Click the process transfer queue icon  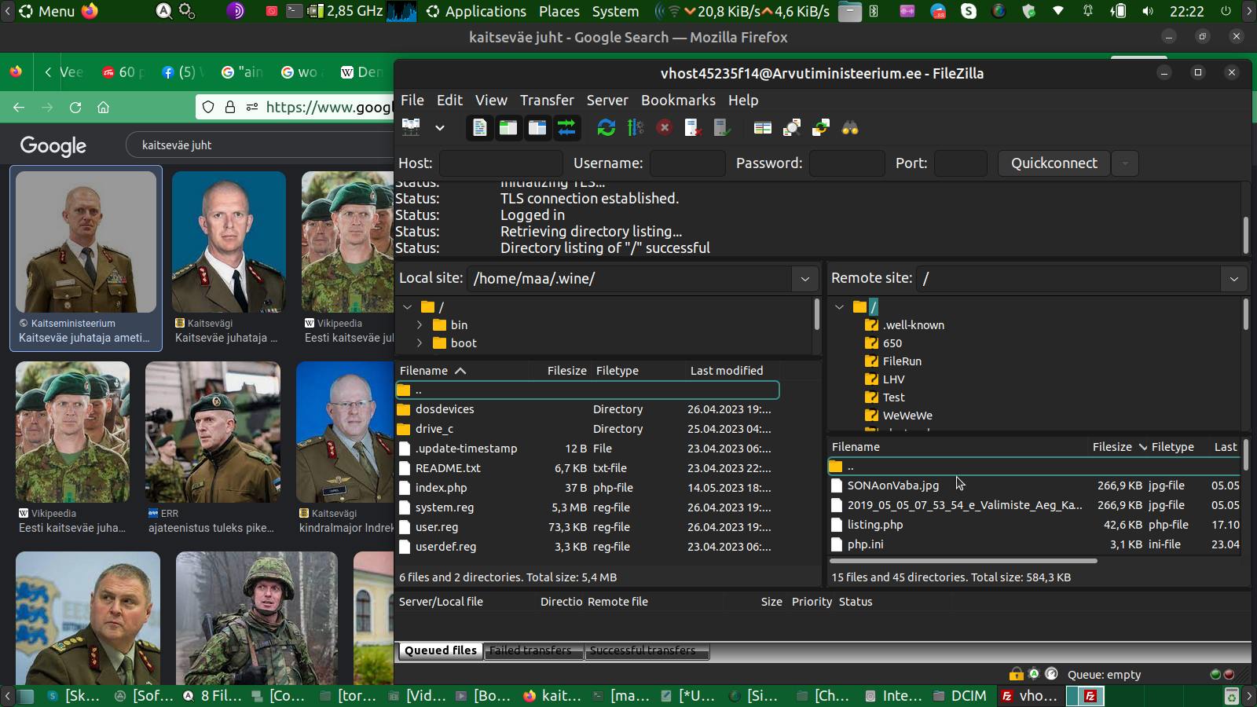click(x=635, y=128)
